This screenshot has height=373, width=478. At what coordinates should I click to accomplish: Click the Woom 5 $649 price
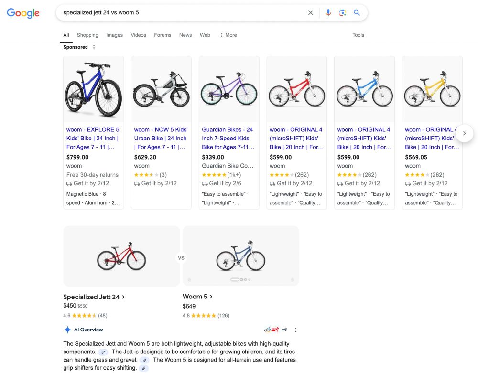189,306
